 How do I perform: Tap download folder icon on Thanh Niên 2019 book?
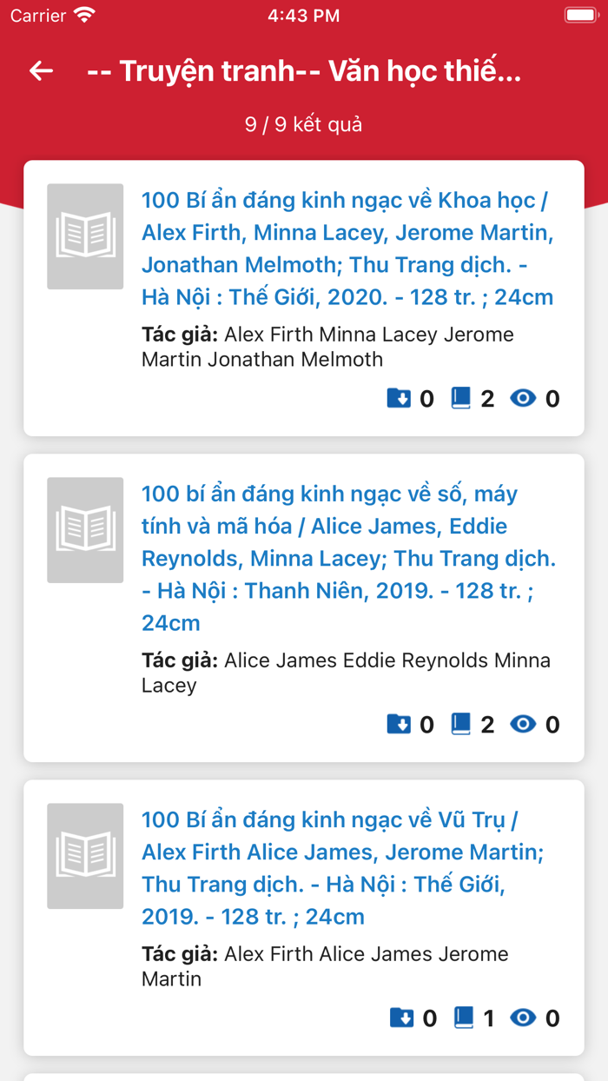(399, 724)
